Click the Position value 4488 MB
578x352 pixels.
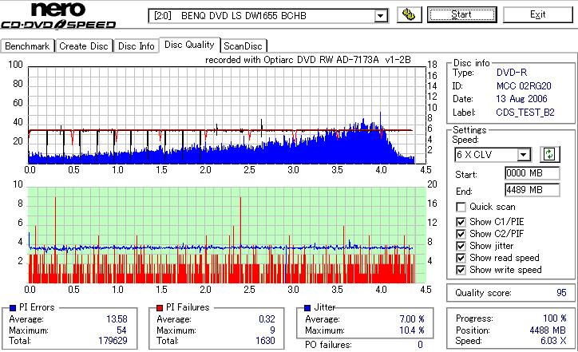click(x=548, y=330)
